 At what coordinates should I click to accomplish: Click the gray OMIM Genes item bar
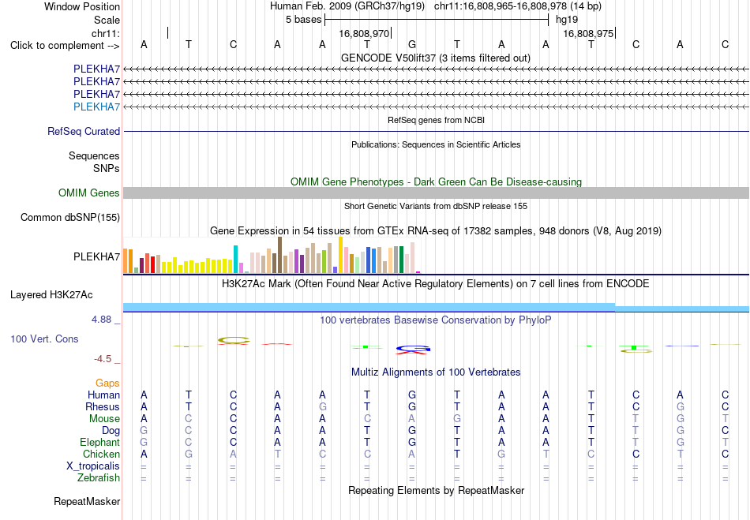click(x=436, y=193)
